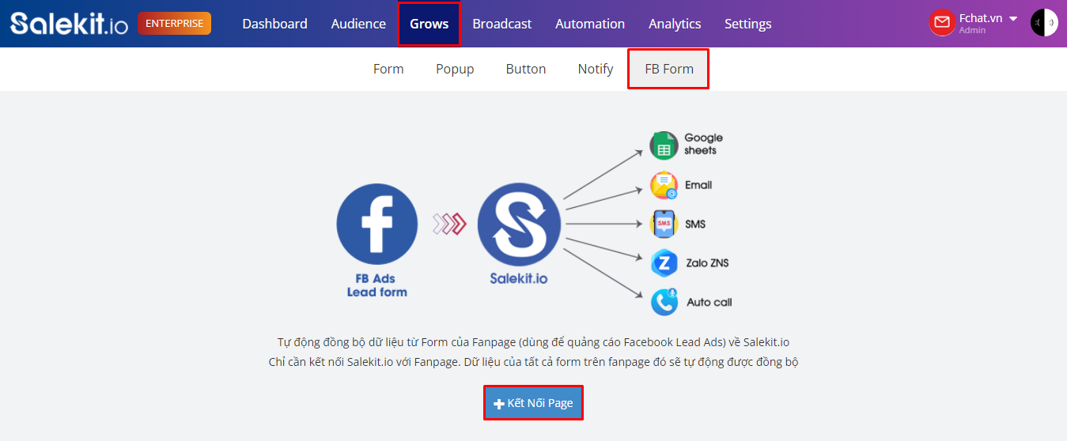Select the FB Form tab
Viewport: 1067px width, 441px height.
[668, 69]
